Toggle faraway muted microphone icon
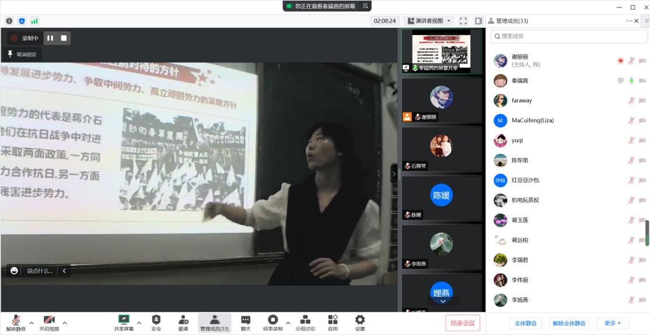The image size is (650, 335). tap(631, 101)
